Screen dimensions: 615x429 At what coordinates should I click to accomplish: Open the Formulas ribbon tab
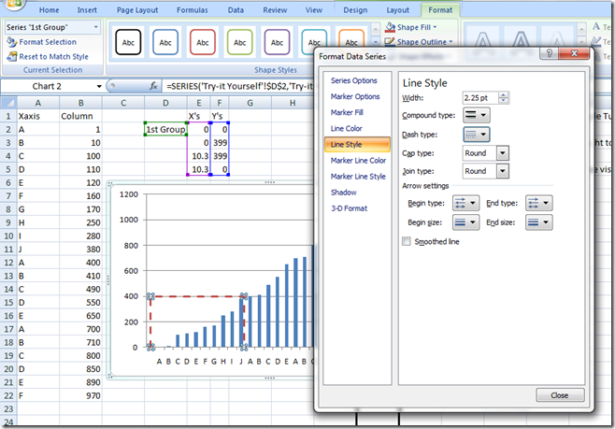[192, 10]
